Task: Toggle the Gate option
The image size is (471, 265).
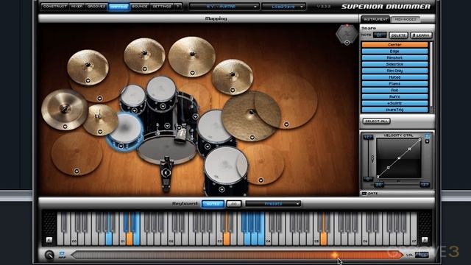Action: point(364,193)
